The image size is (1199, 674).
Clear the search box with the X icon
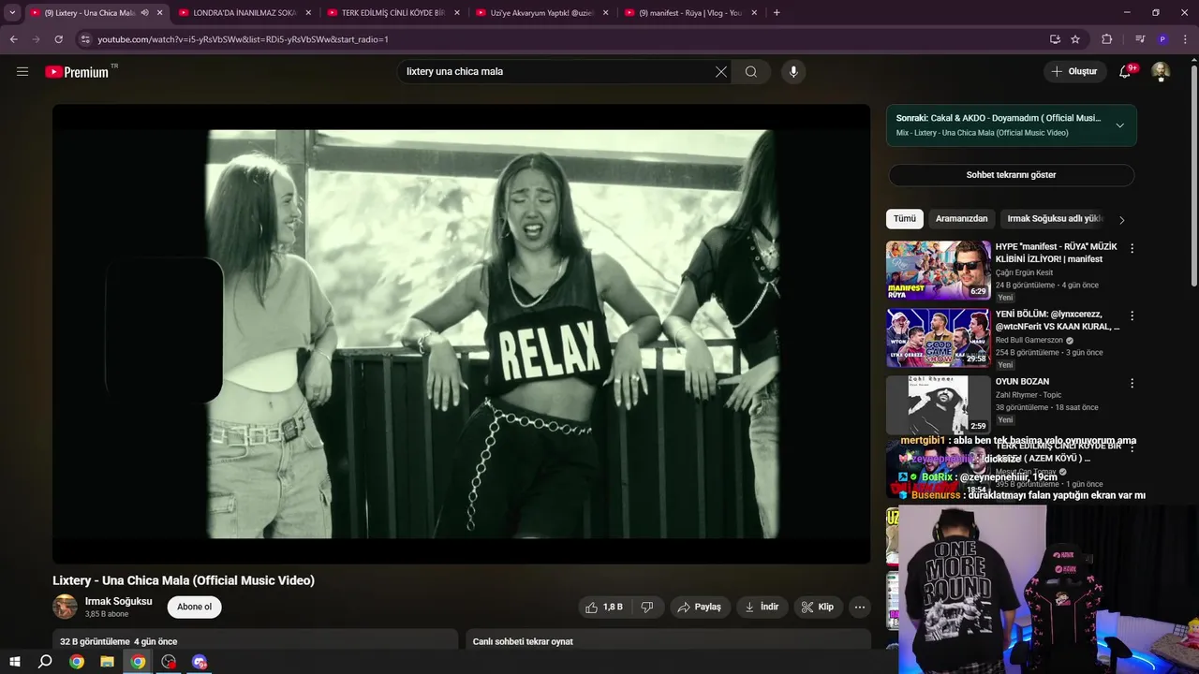[721, 71]
